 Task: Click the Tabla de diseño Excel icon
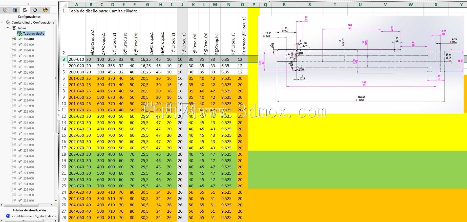pyautogui.click(x=20, y=33)
